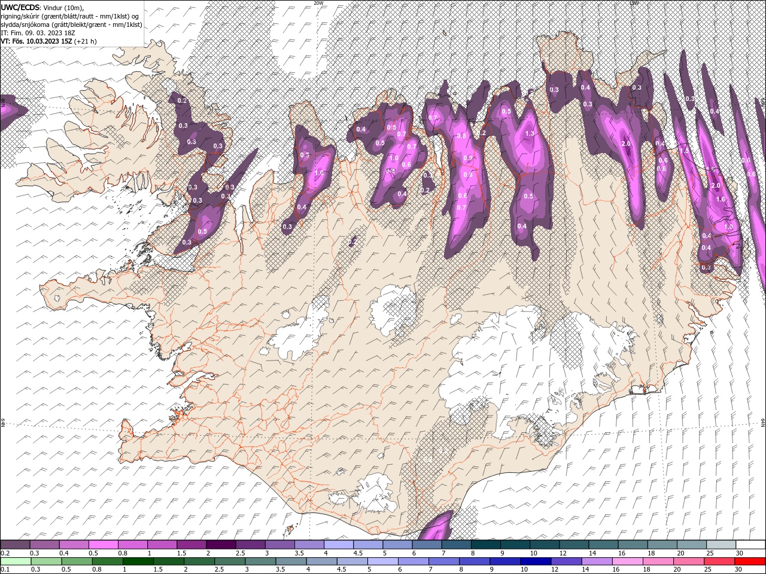Click the '1.6' precipitation value on the map
766x574 pixels.
[721, 200]
